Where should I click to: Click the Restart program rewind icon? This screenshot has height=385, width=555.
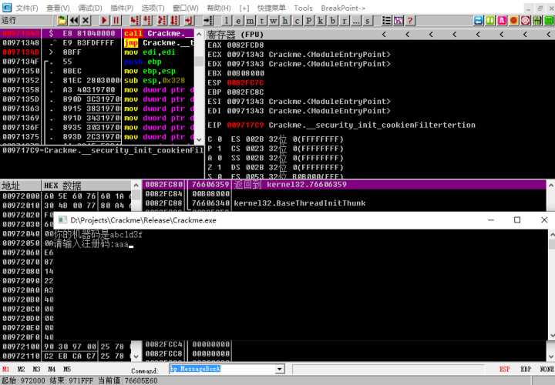74,21
